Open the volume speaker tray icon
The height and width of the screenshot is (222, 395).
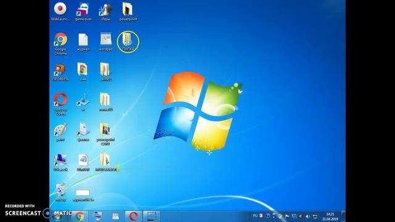coord(308,216)
